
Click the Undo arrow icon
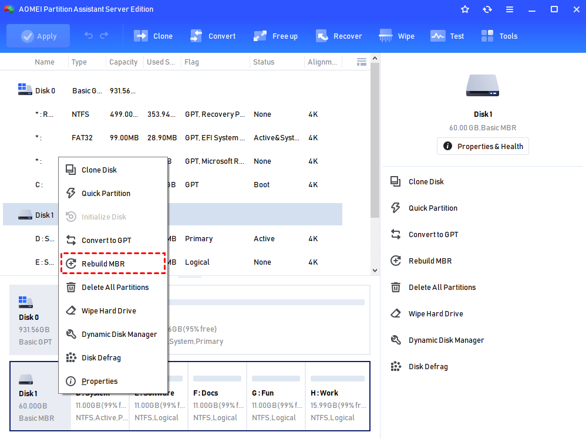click(89, 35)
